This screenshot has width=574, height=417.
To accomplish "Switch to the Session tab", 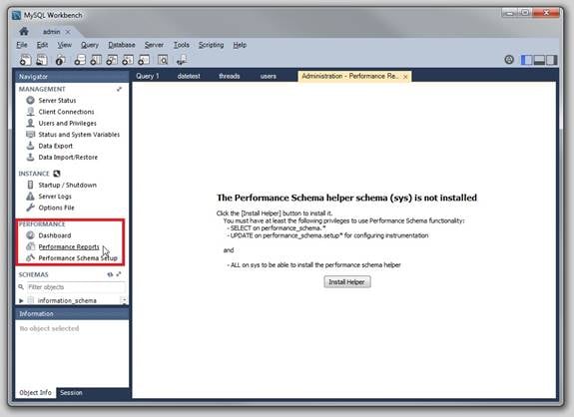I will tap(71, 392).
